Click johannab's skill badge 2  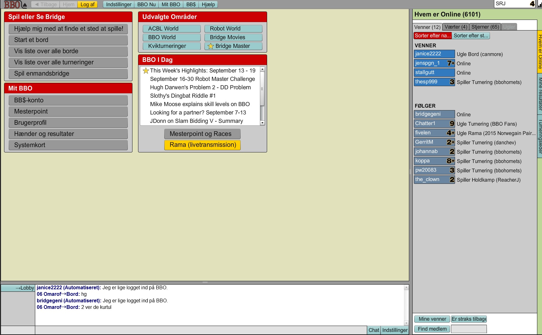pos(452,151)
